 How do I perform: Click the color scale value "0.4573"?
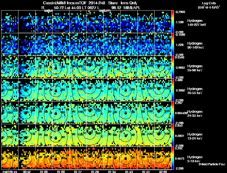(180, 159)
